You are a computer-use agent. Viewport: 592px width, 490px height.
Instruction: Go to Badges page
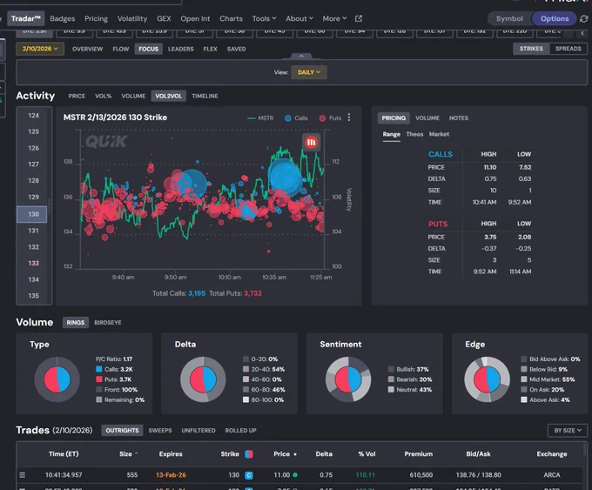(63, 18)
